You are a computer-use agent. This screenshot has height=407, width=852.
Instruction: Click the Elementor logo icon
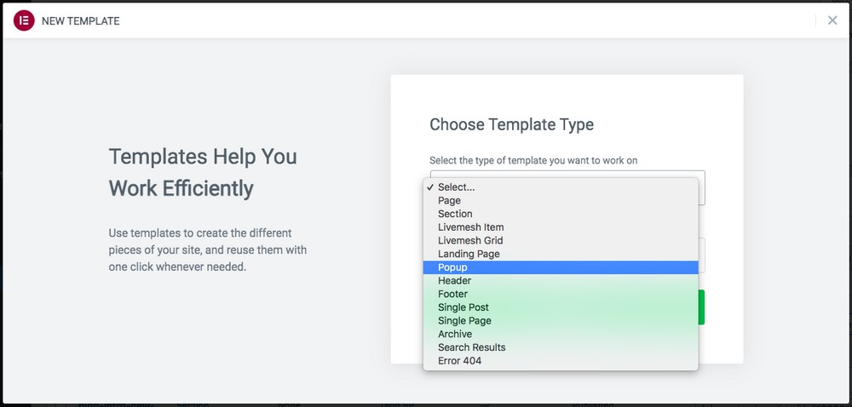(x=24, y=20)
